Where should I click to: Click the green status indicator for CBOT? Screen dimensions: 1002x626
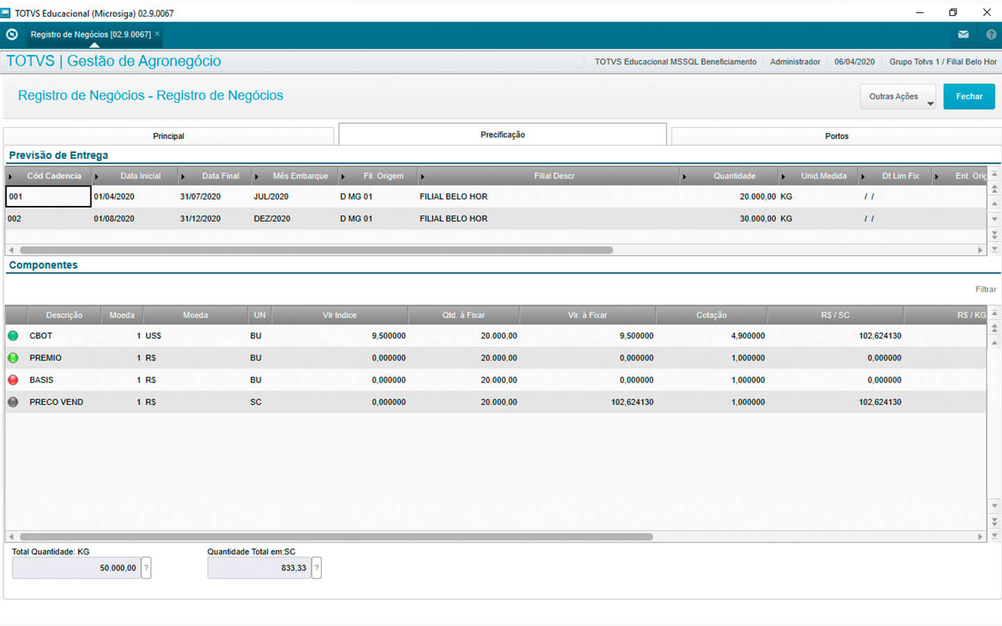[x=13, y=336]
